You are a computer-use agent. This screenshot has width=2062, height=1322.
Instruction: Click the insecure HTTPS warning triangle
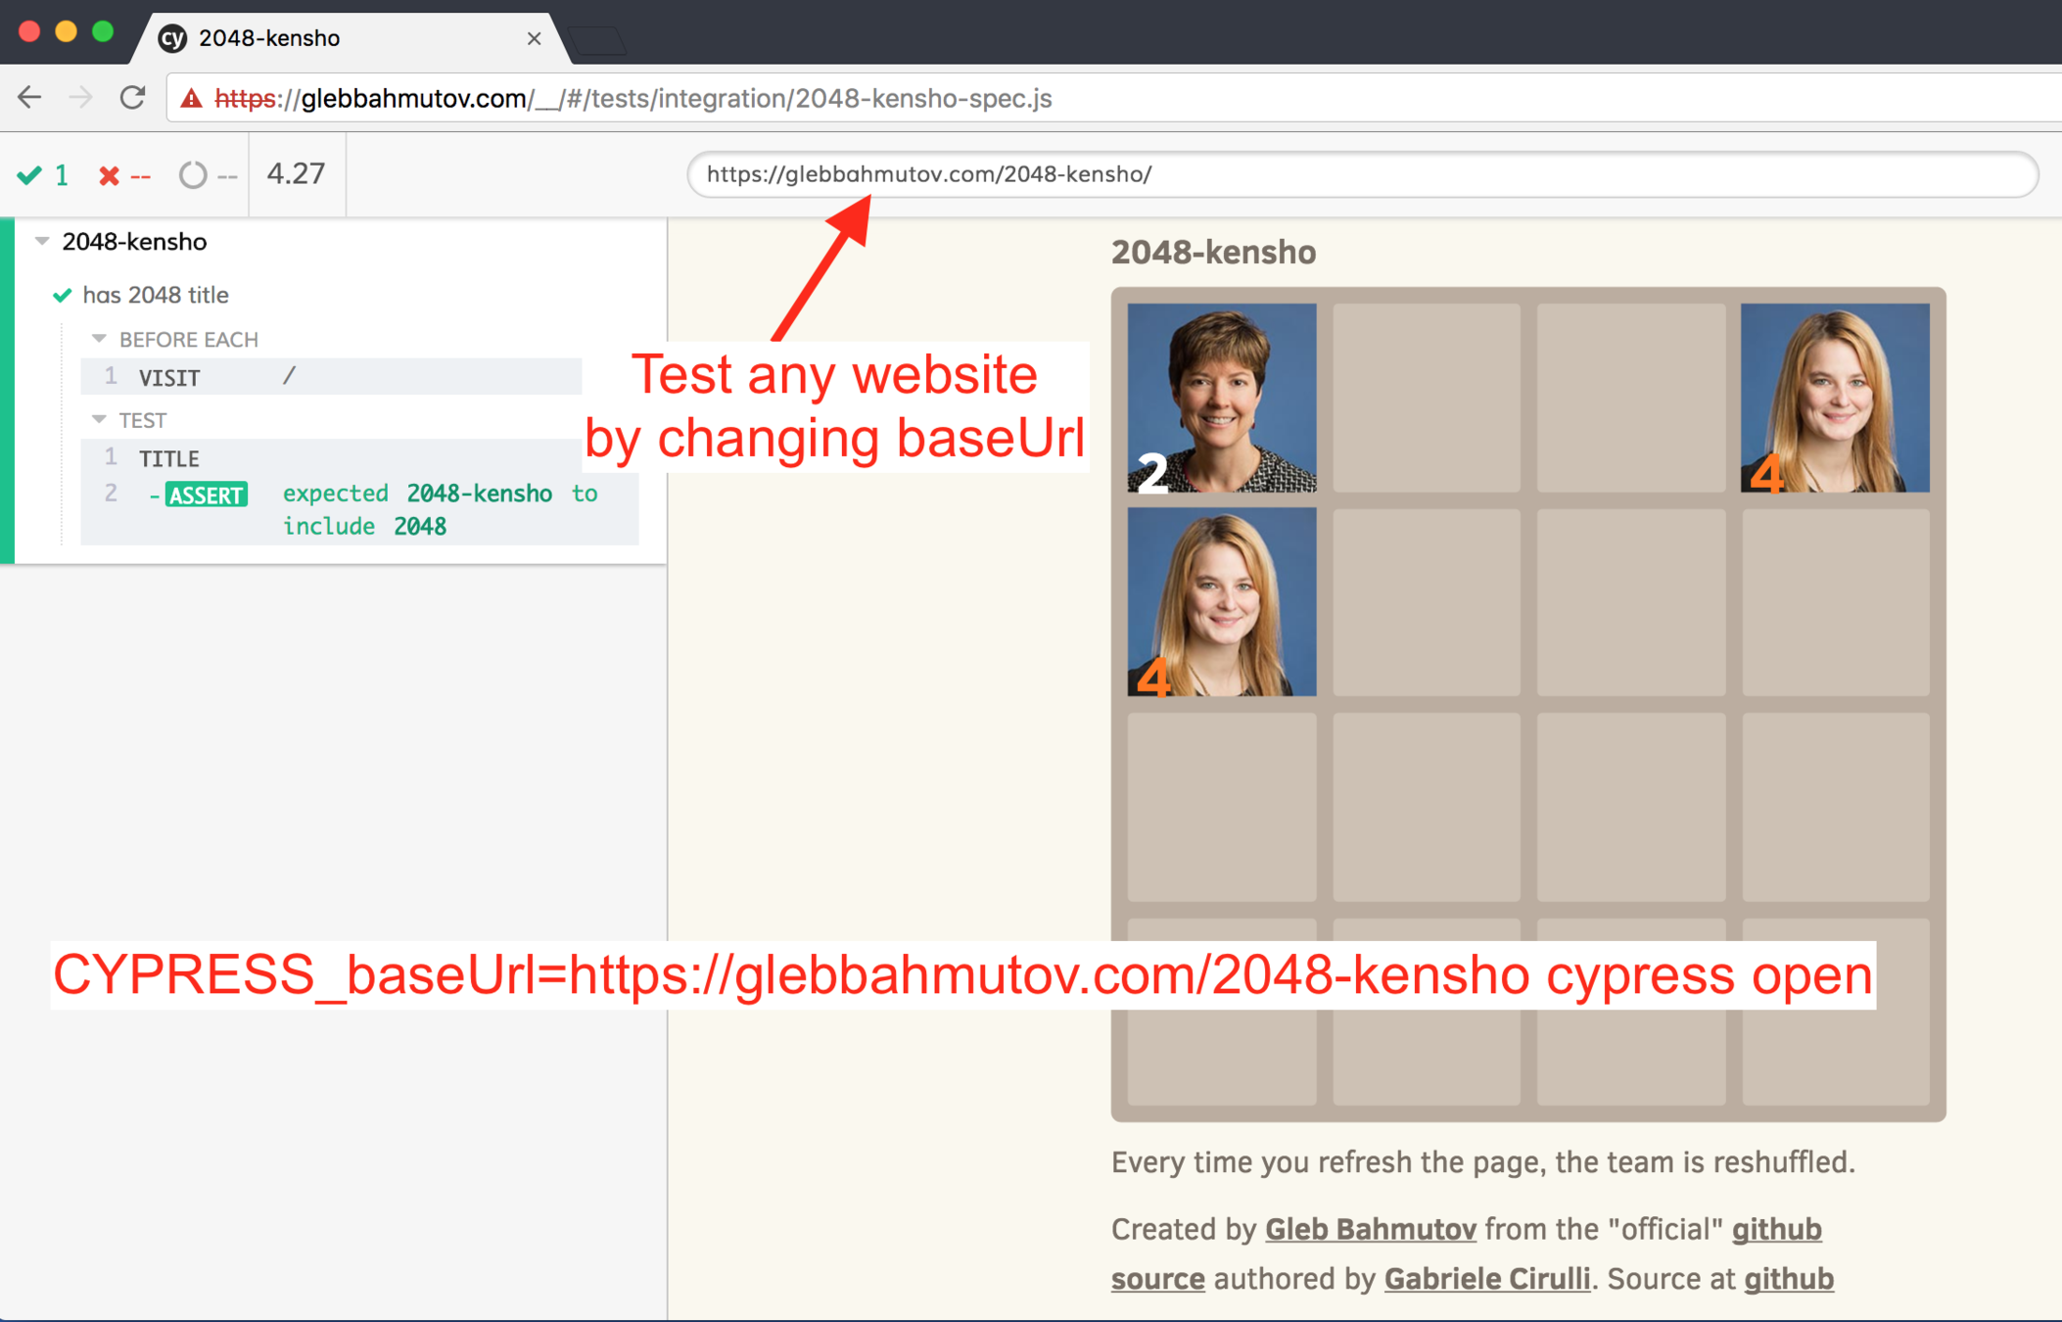(192, 99)
